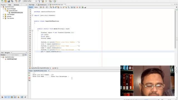
Task: Stop the running program with red square
Action: [x=29, y=78]
